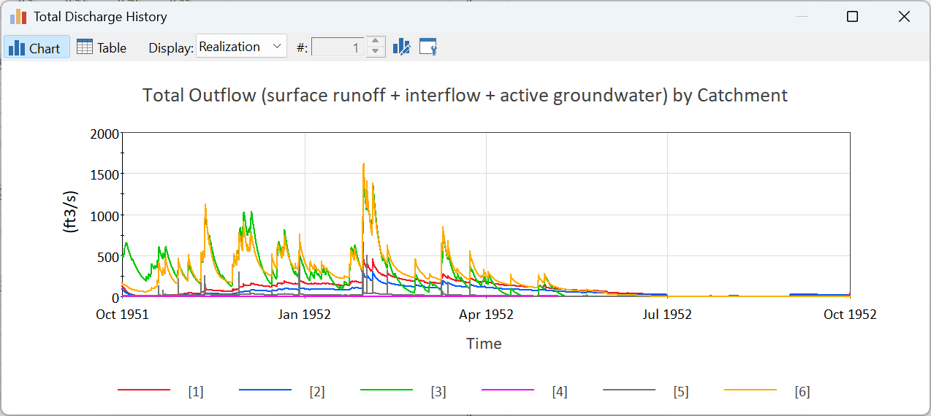This screenshot has width=931, height=416.
Task: Click the (ft3/s) y-axis label
Action: (x=71, y=211)
